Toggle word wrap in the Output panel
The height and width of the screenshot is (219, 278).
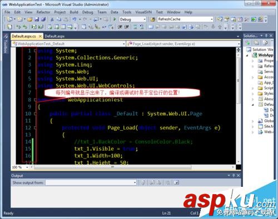pos(176,183)
